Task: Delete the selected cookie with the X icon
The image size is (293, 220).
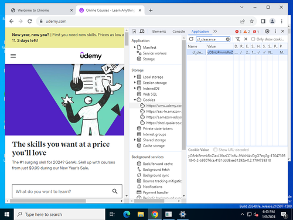Action: [246, 39]
